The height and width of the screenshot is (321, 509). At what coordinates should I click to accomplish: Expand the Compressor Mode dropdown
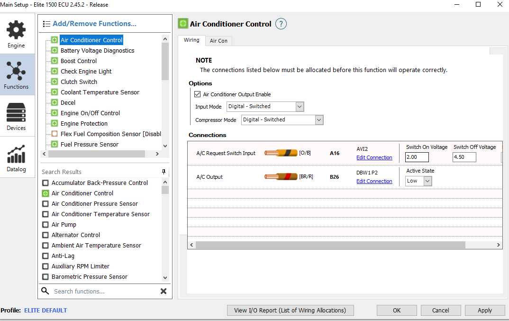pos(282,120)
